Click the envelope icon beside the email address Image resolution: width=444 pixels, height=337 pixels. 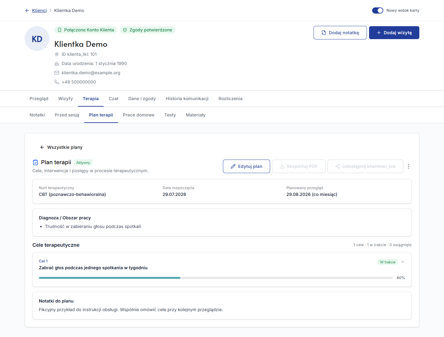(x=57, y=73)
